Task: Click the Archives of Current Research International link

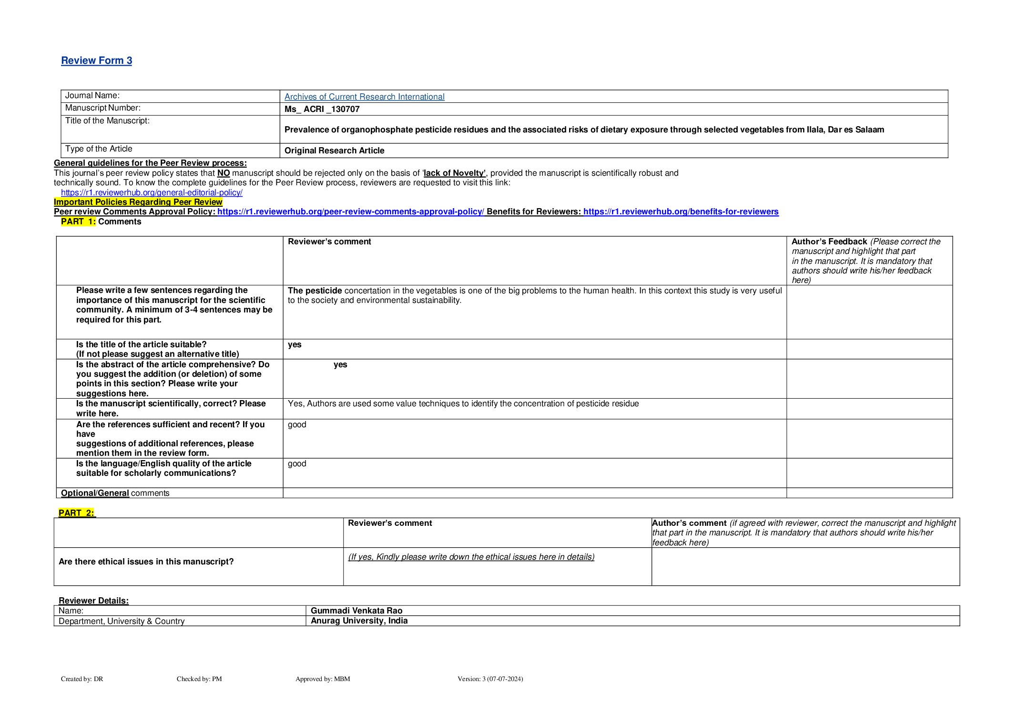Action: coord(364,97)
